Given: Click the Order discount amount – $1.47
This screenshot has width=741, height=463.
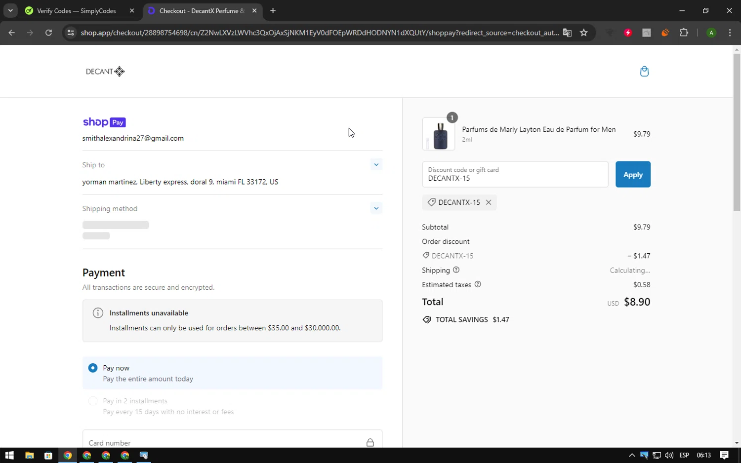Looking at the screenshot, I should click(x=639, y=256).
